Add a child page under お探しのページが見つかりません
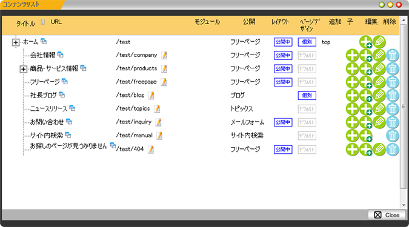The height and width of the screenshot is (227, 409). coord(366,150)
